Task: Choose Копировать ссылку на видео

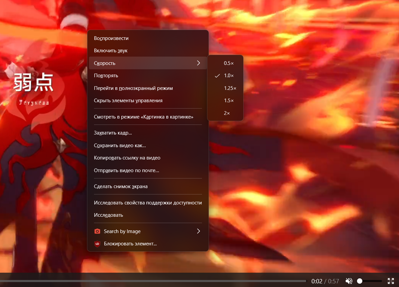Action: pyautogui.click(x=148, y=158)
